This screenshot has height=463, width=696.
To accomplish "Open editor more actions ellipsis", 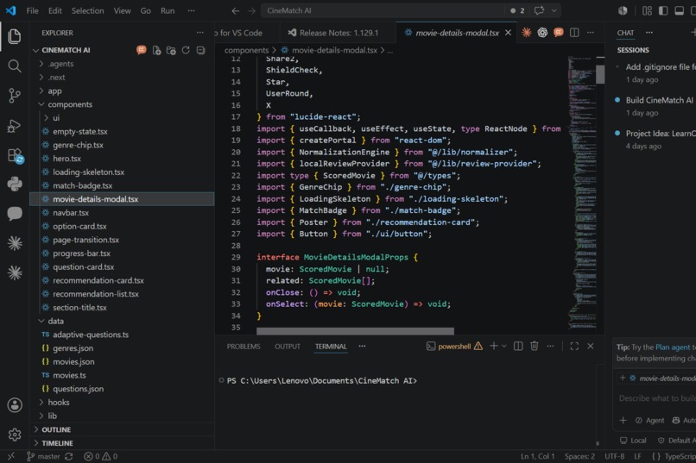I will tap(591, 33).
